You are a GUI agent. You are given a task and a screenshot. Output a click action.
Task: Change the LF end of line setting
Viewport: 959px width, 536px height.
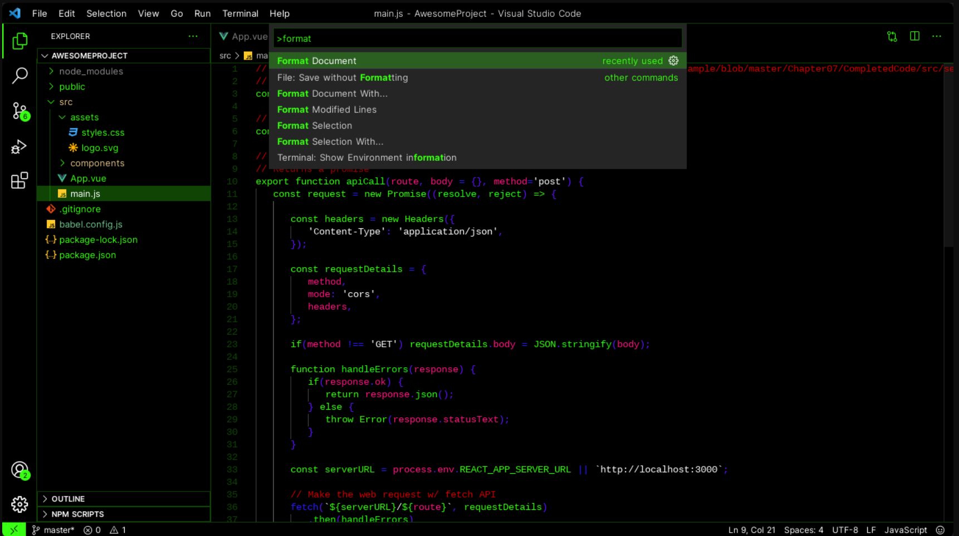coord(871,530)
